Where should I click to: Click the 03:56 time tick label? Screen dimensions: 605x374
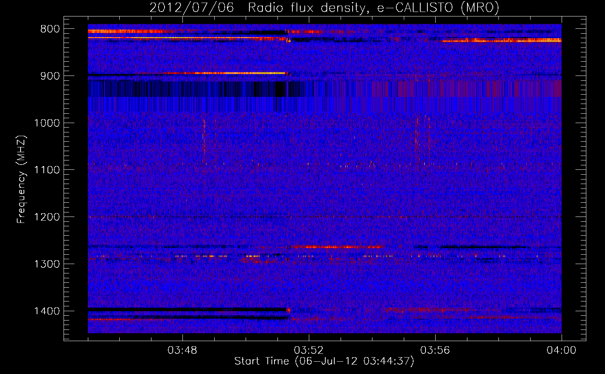435,350
